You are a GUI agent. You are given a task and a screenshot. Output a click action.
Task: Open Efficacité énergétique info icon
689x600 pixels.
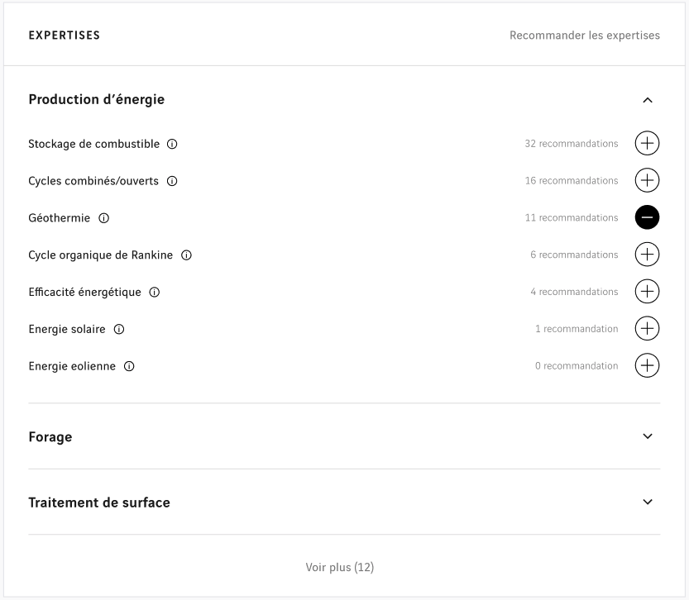click(x=154, y=293)
